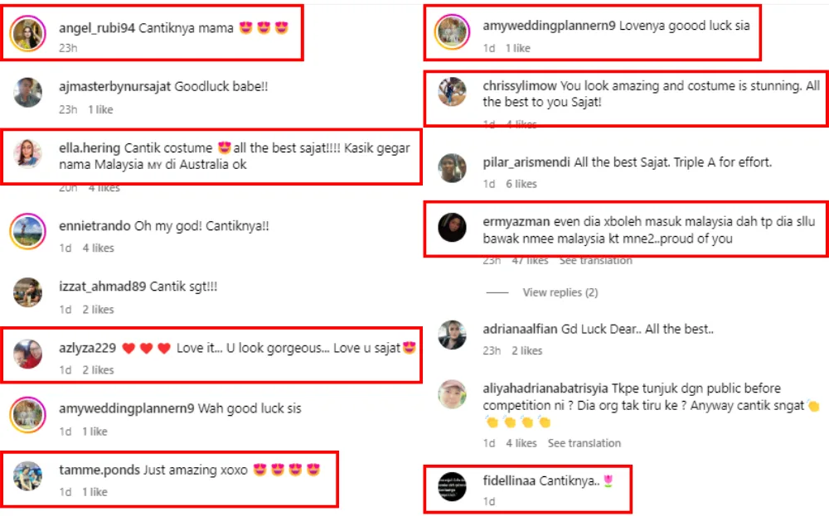Click ennietrando's story-ringed avatar

point(27,231)
